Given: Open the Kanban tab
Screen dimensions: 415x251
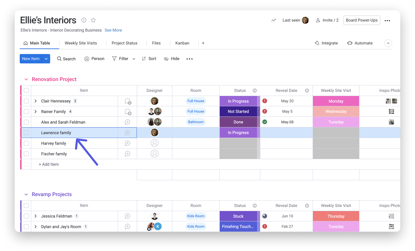Looking at the screenshot, I should tap(182, 43).
